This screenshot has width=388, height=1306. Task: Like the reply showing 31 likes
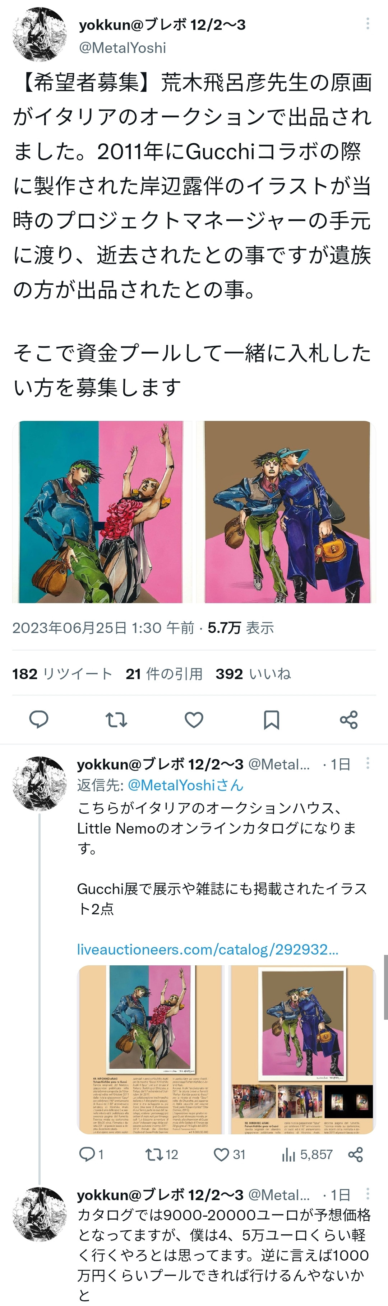[229, 1154]
